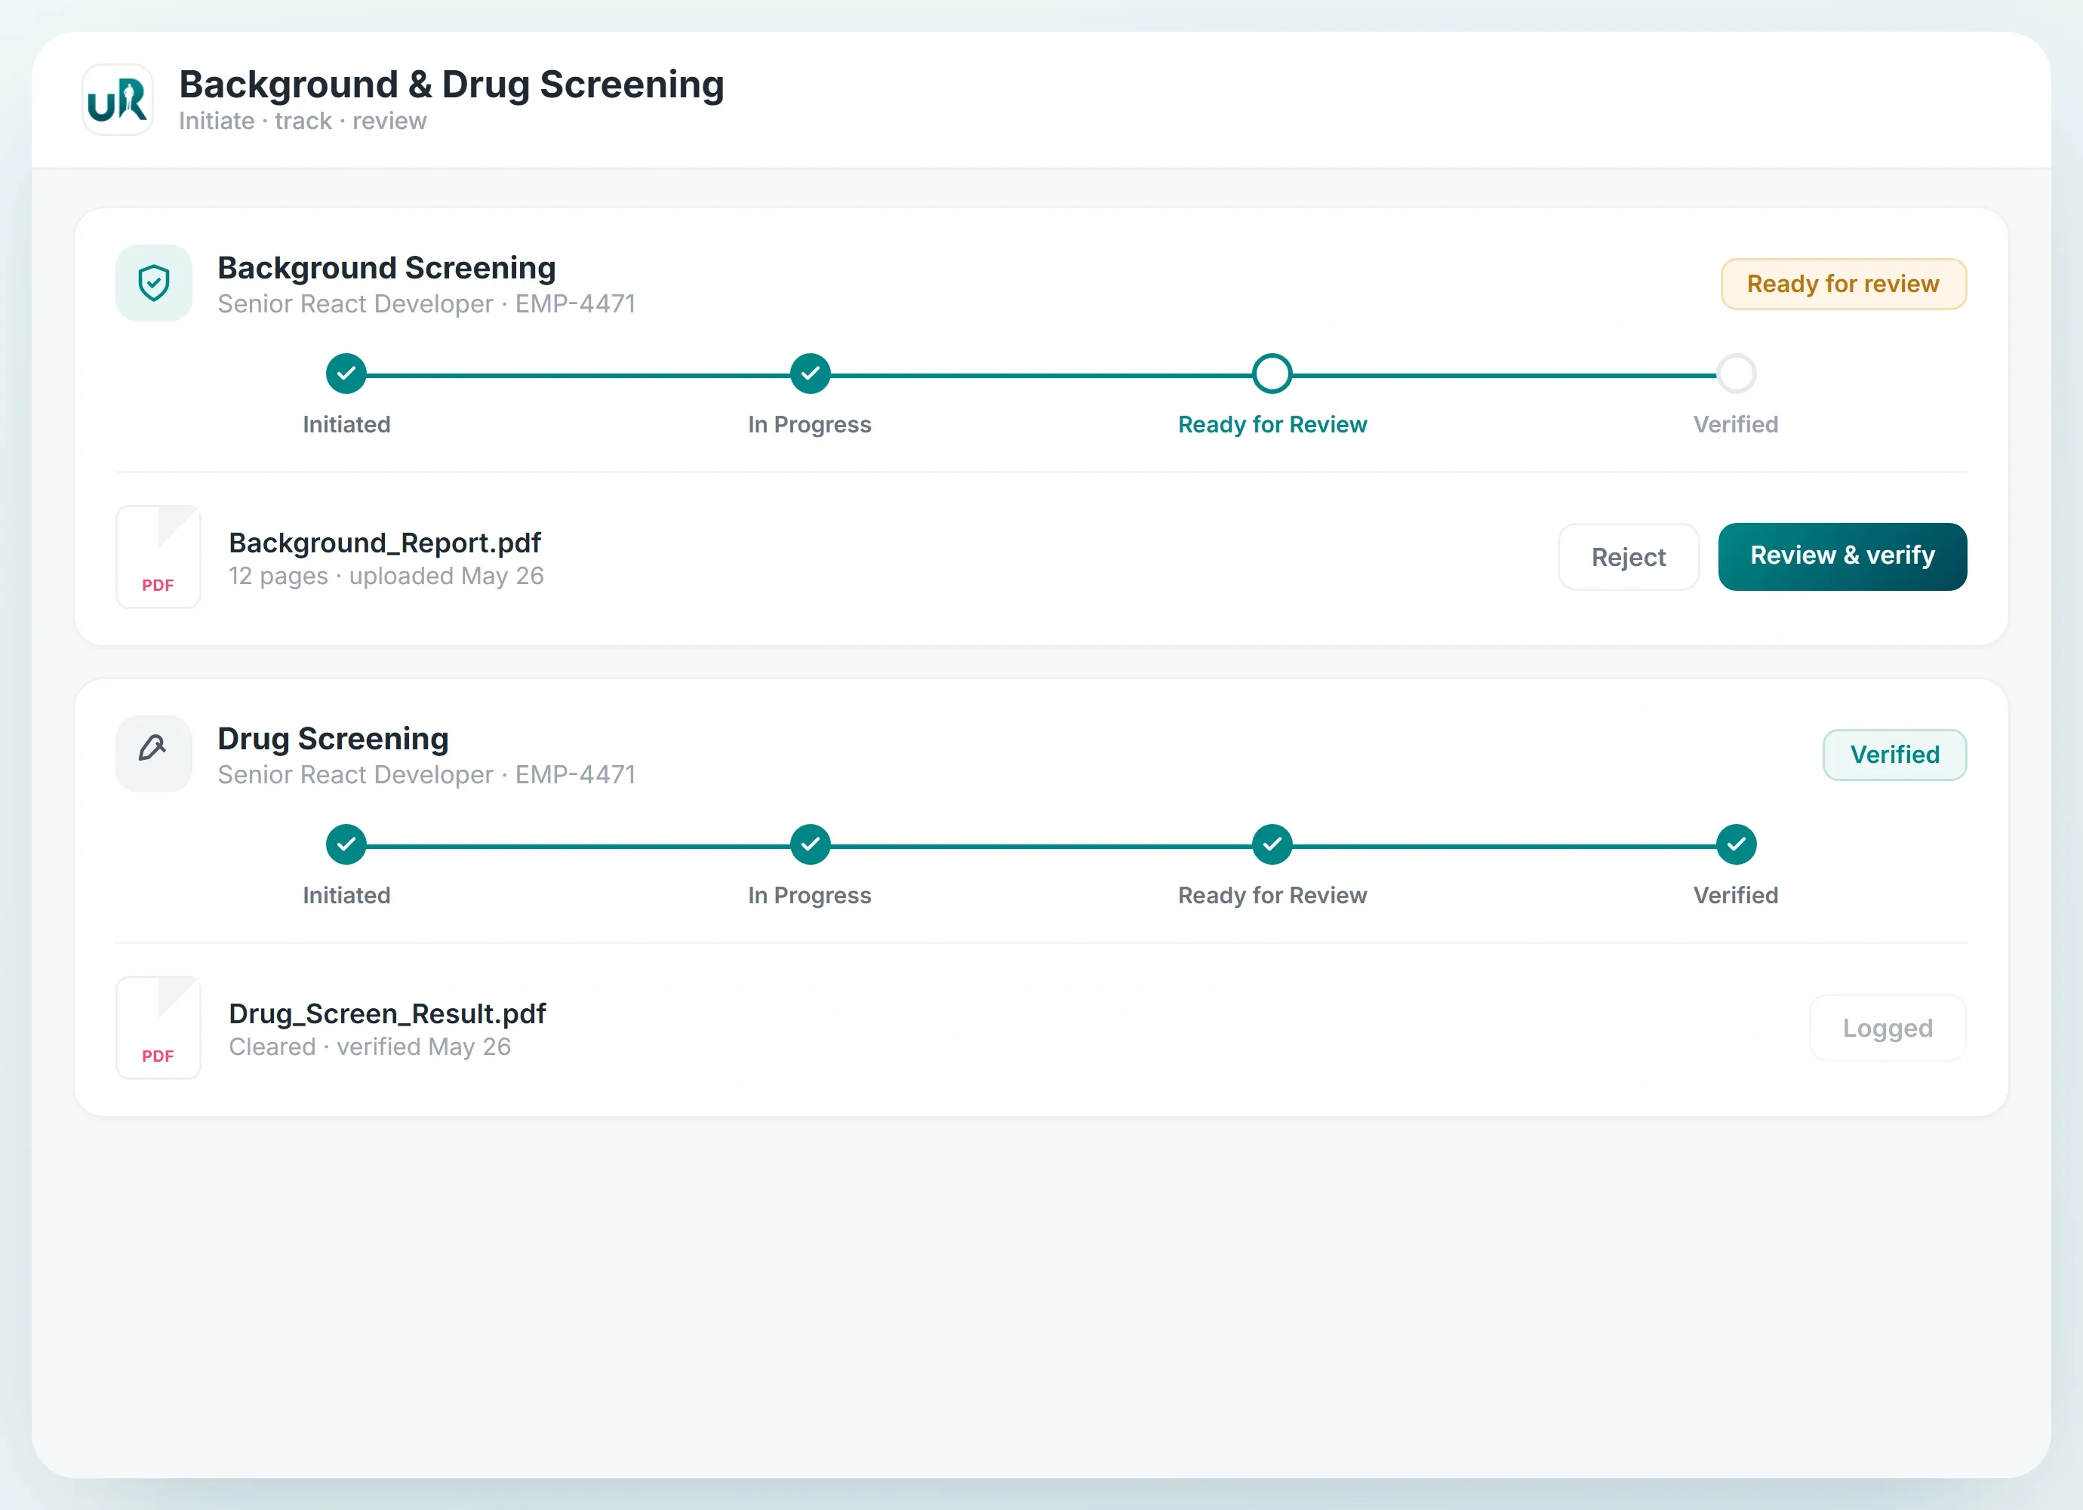This screenshot has width=2083, height=1510.
Task: Click Review & verify button
Action: (1842, 557)
